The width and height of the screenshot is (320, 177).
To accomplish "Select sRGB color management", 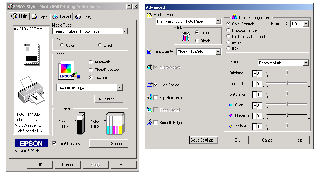I will click(228, 42).
